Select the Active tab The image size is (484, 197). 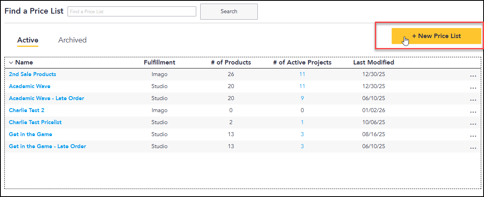[28, 40]
